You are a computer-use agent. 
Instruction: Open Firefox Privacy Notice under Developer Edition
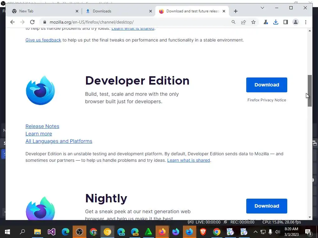[x=267, y=100]
